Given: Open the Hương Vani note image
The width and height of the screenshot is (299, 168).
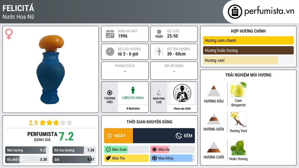Looking at the screenshot, I should click(238, 119).
